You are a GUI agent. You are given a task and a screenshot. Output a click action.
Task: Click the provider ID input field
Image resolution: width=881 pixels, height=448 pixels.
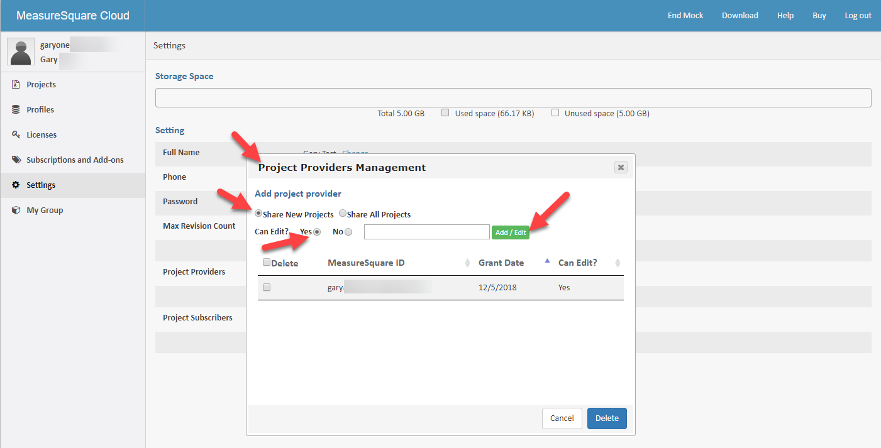tap(427, 232)
